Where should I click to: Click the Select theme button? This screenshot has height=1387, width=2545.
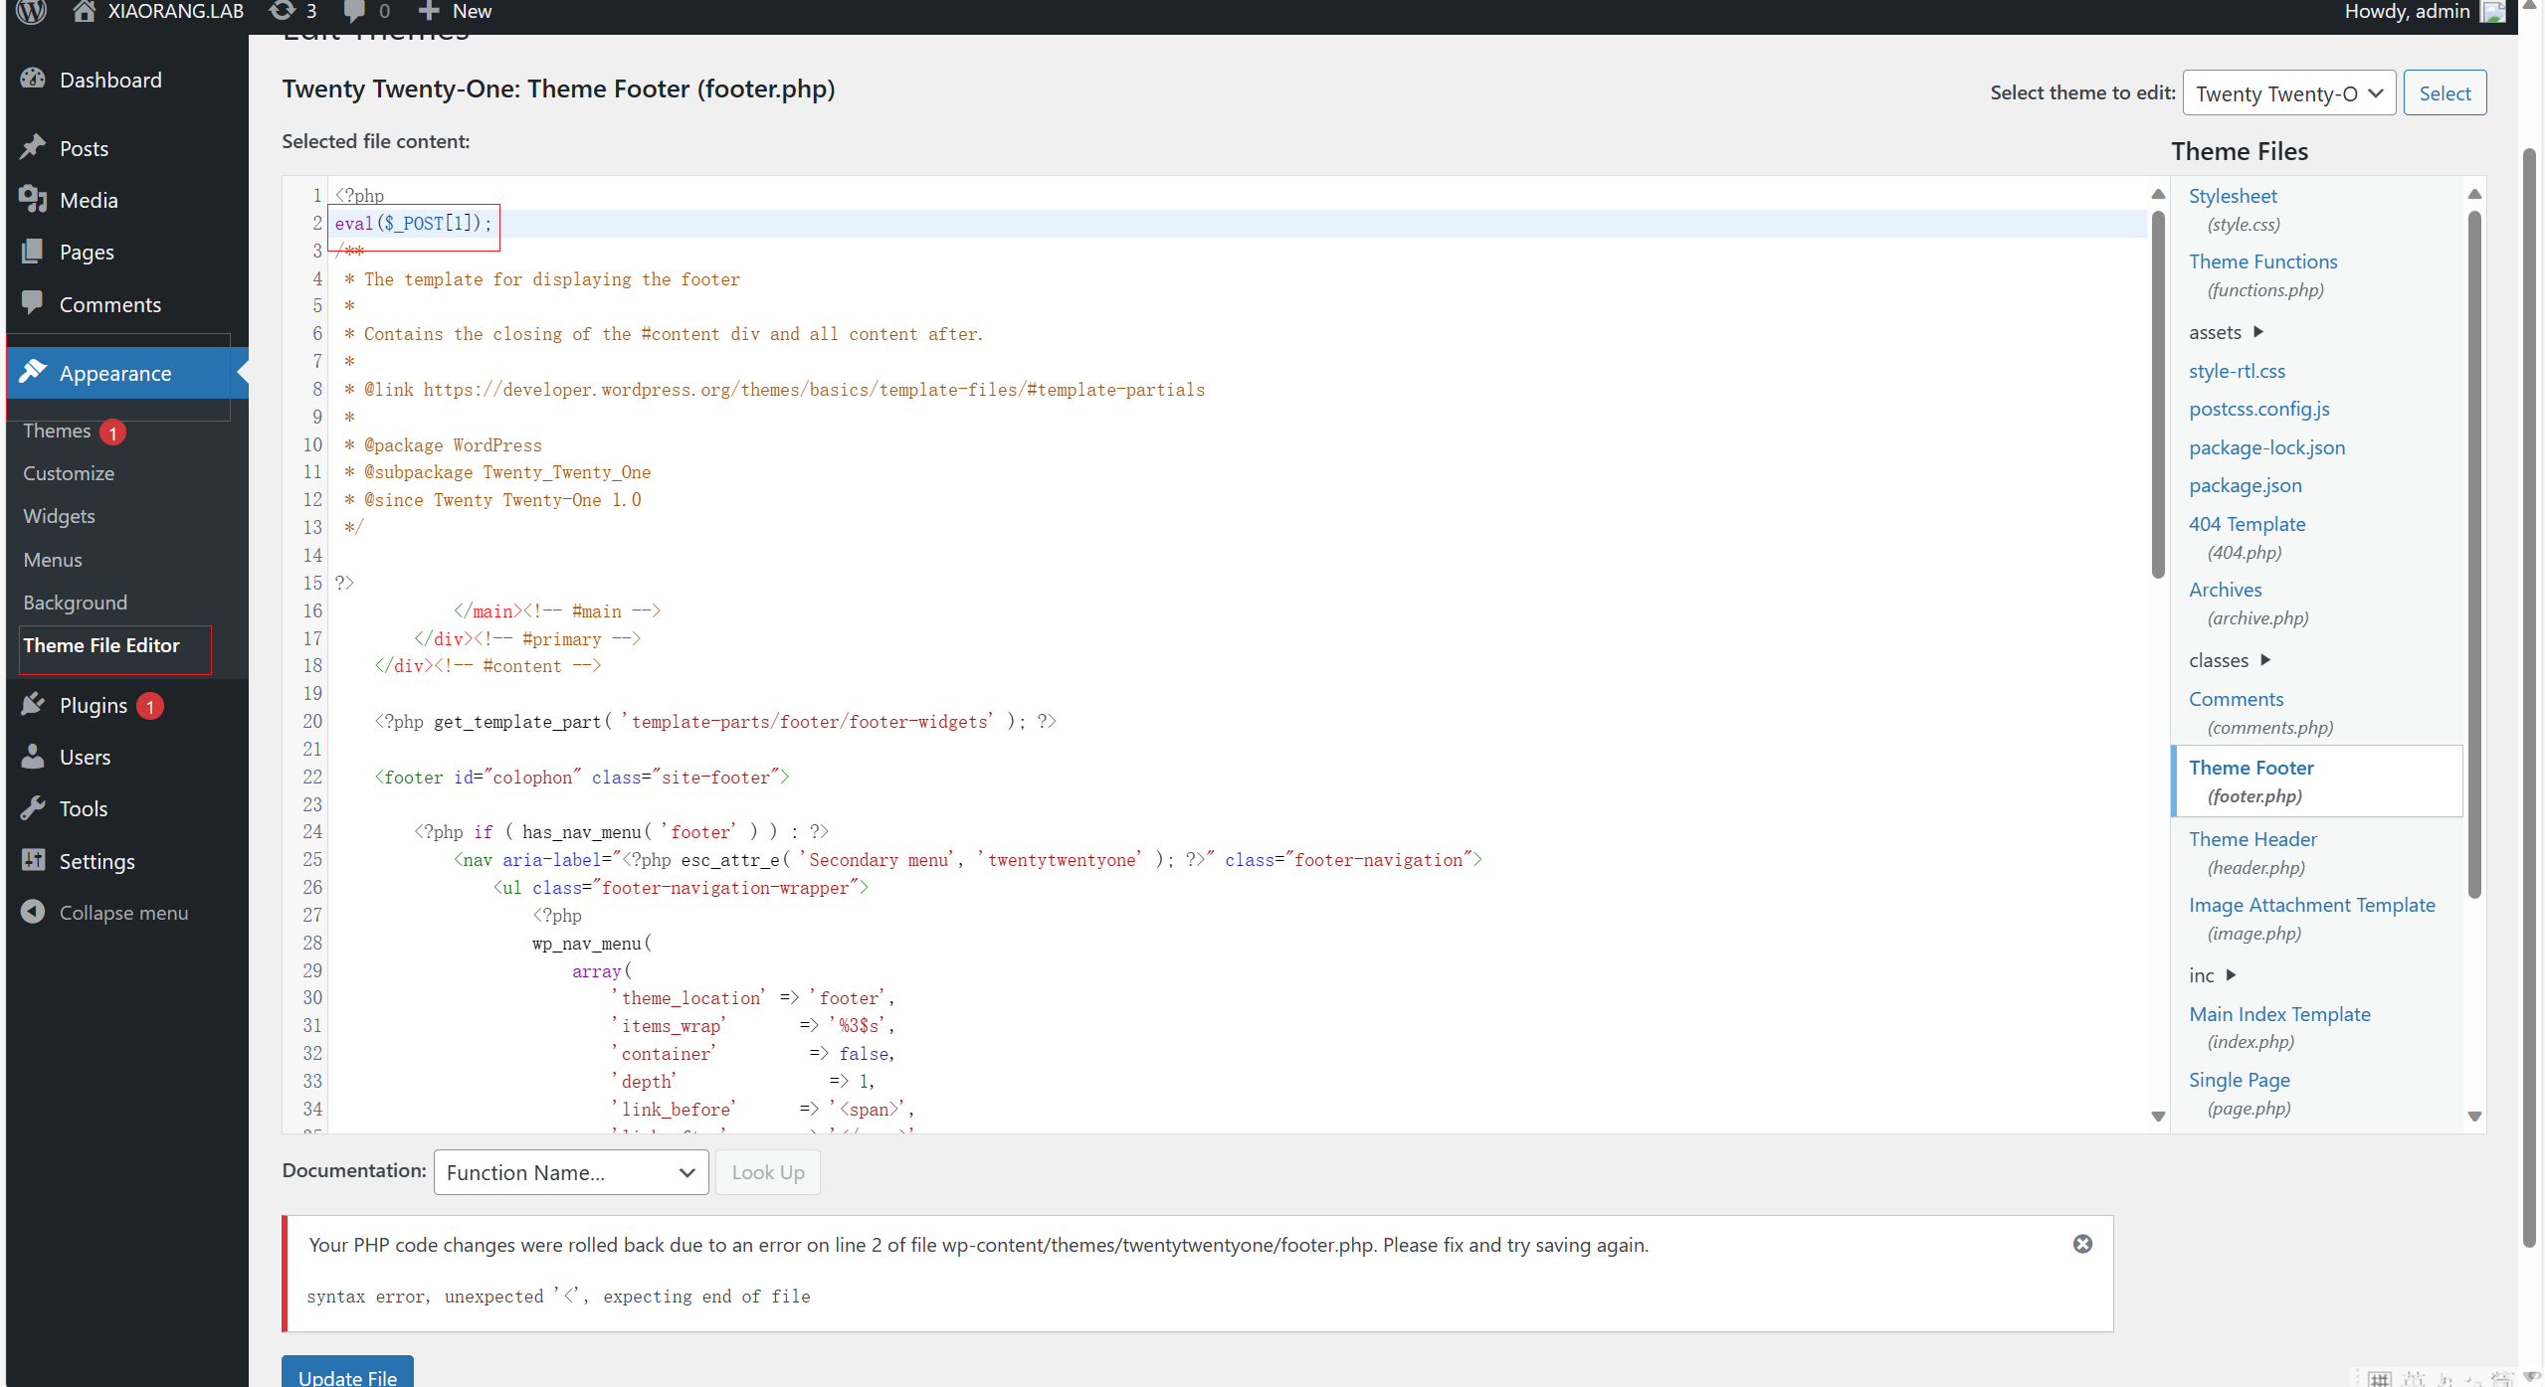2445,92
